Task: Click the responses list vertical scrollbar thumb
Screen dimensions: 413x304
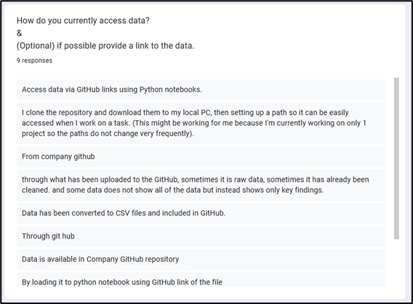Action: coord(396,159)
